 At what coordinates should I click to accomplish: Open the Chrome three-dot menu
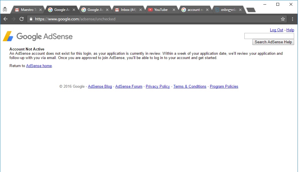(x=292, y=19)
